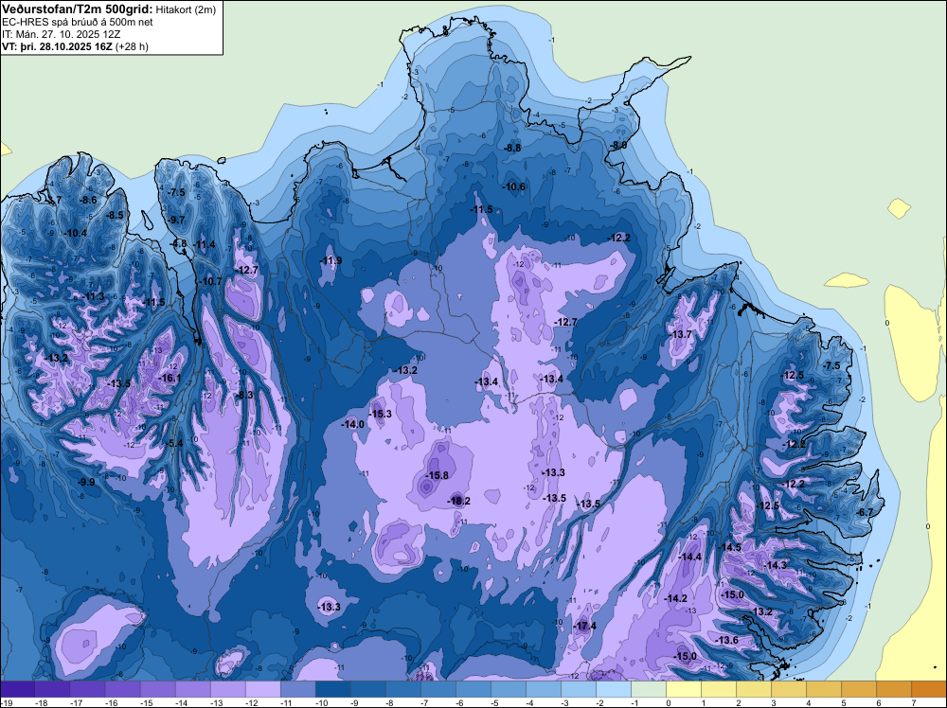Click the '-19' legend scale label
The width and height of the screenshot is (947, 708).
coord(7,702)
